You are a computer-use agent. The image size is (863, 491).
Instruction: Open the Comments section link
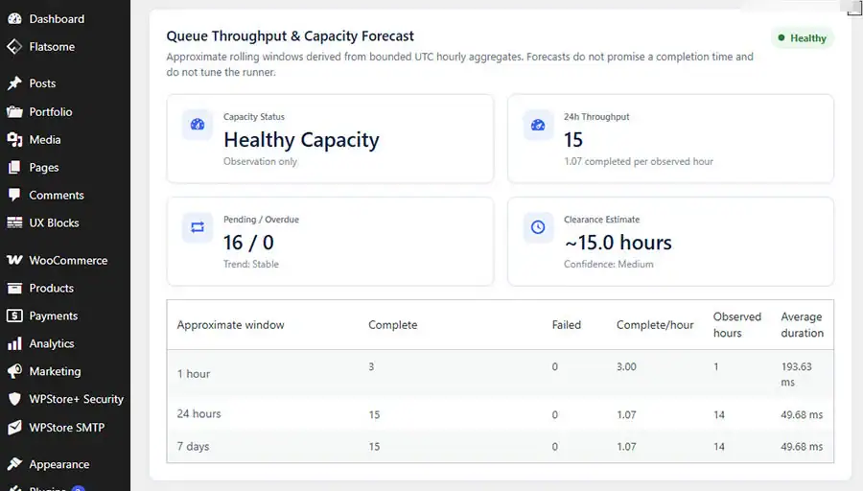(57, 195)
